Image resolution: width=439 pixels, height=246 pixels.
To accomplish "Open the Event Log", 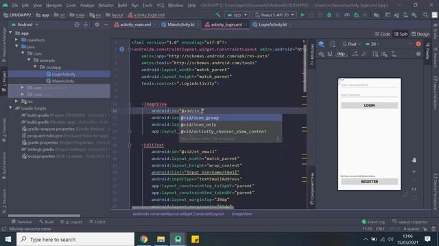I will [x=373, y=221].
